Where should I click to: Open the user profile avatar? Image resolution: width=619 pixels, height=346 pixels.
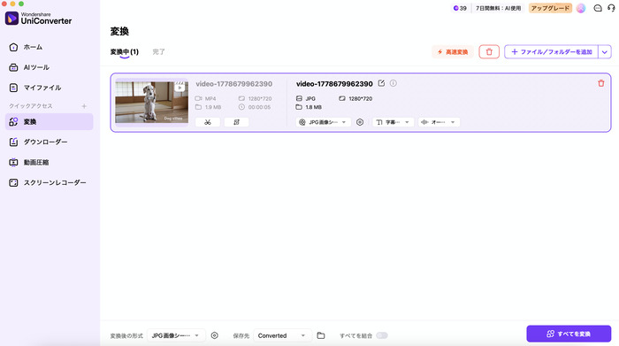(581, 8)
